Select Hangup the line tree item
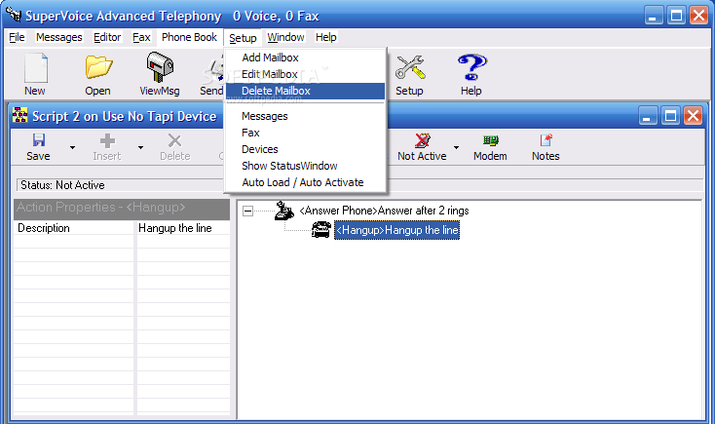 coord(396,230)
